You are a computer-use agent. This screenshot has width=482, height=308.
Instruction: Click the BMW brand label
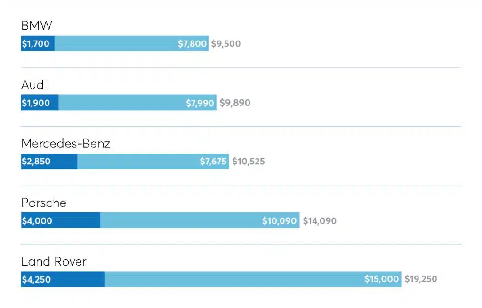[37, 25]
